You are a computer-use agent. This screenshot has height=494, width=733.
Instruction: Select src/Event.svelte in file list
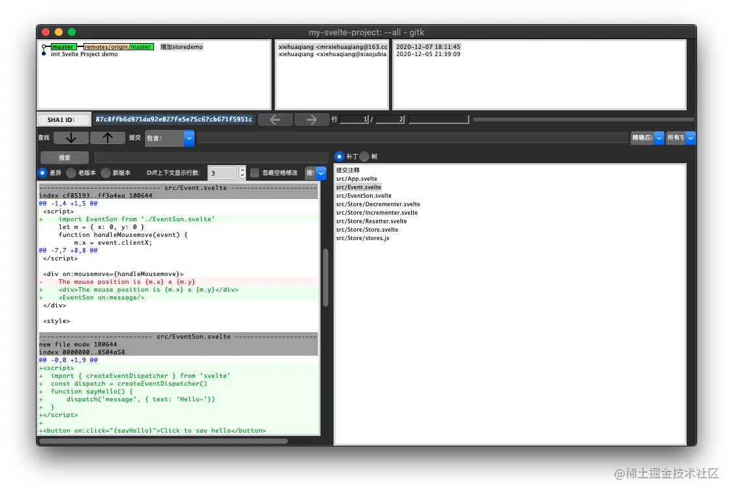[x=358, y=187]
